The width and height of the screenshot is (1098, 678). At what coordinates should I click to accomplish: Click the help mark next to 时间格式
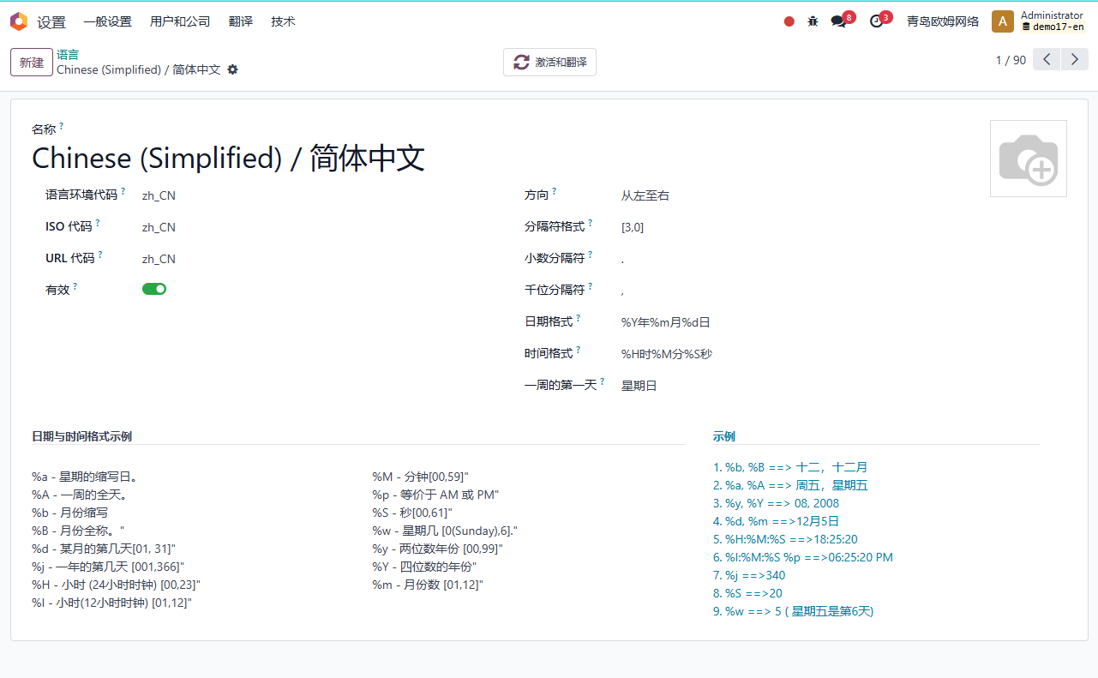pos(579,350)
